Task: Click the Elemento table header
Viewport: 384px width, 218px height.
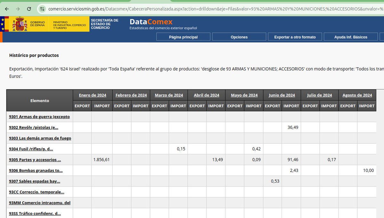Action: point(40,101)
